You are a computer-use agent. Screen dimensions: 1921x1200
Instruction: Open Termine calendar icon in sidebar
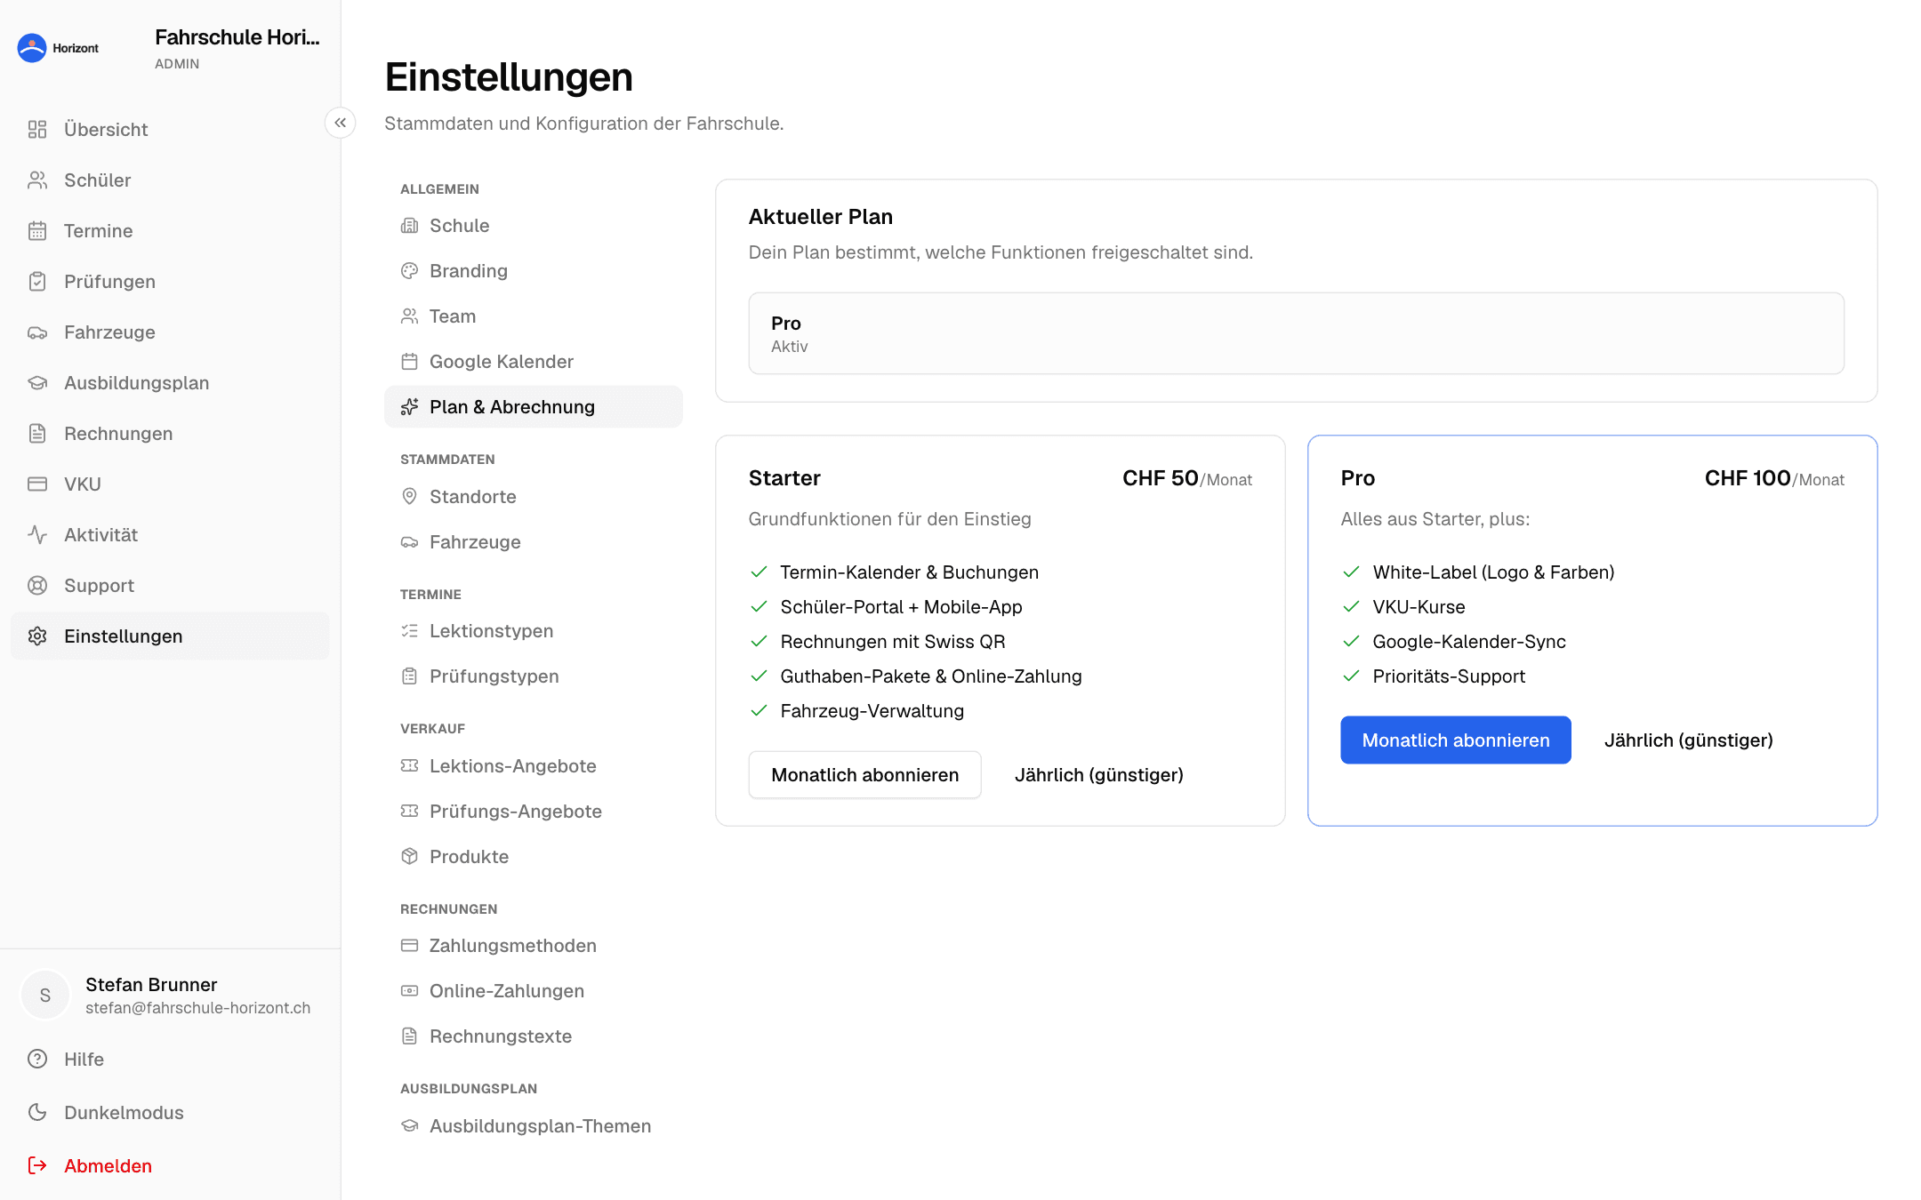pyautogui.click(x=37, y=231)
